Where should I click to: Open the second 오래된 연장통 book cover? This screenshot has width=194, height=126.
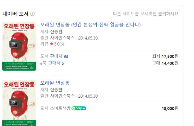(x=19, y=103)
